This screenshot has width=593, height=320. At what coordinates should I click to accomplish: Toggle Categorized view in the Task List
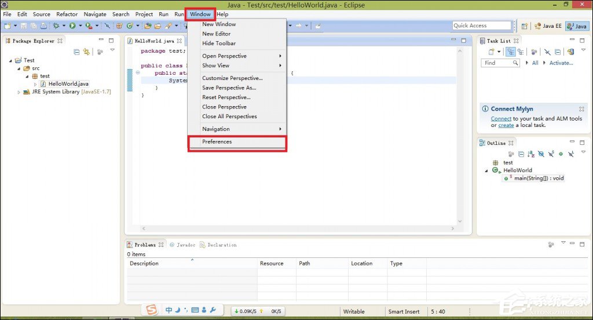point(510,52)
